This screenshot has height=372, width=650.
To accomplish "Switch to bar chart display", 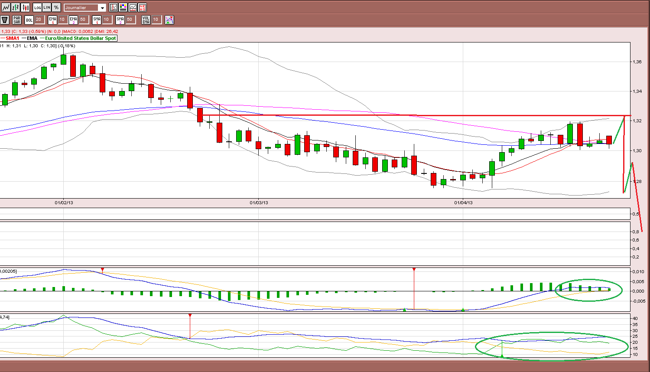I will click(16, 7).
